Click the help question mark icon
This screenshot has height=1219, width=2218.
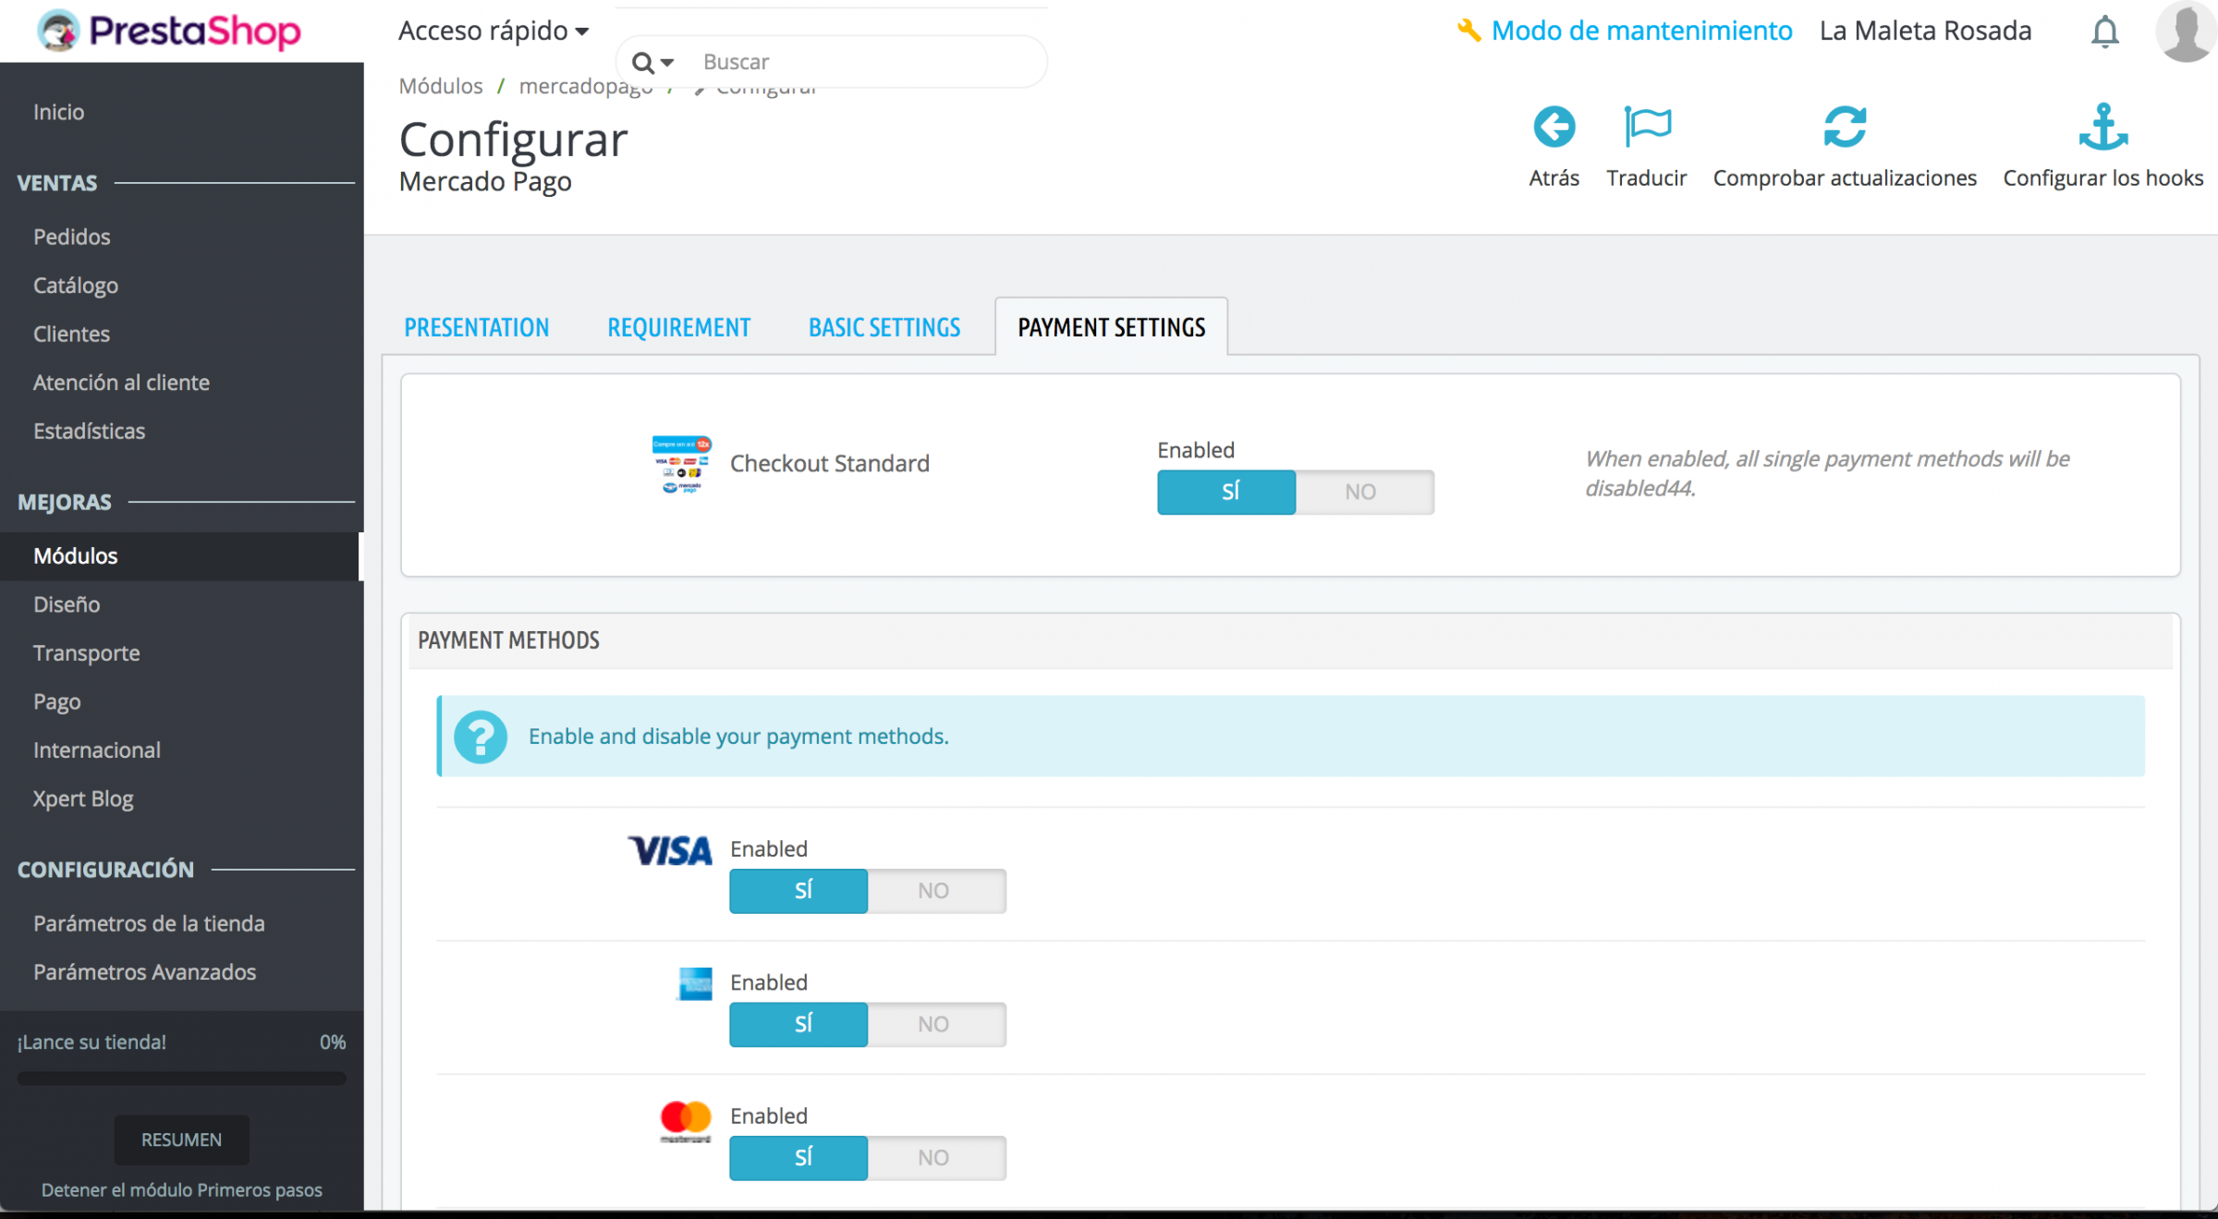(x=481, y=737)
